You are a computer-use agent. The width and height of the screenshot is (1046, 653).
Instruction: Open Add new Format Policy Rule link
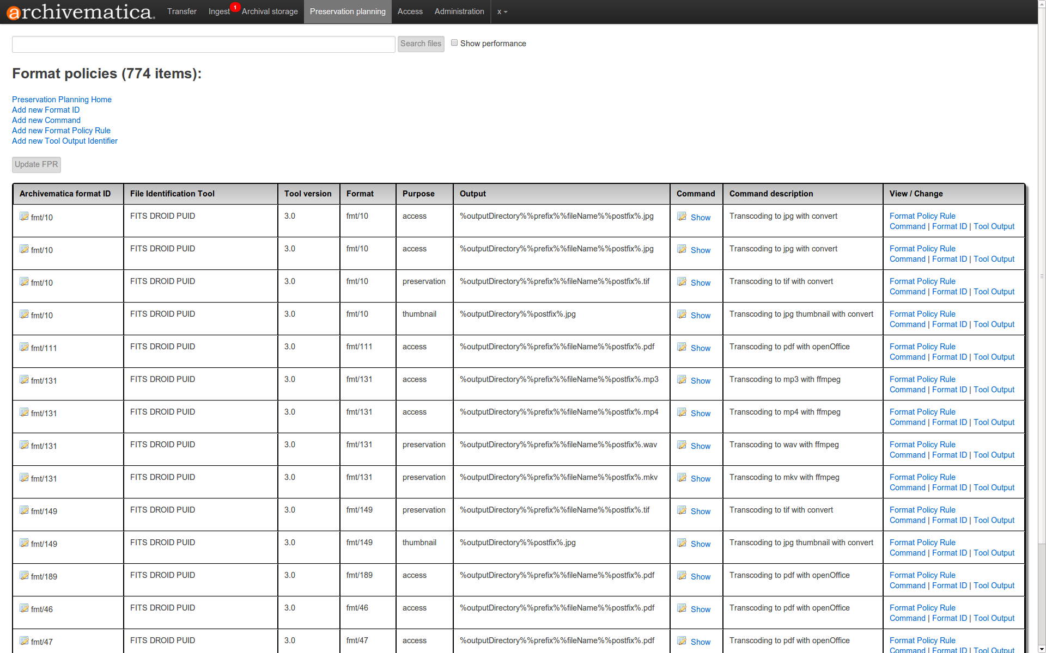click(x=61, y=131)
